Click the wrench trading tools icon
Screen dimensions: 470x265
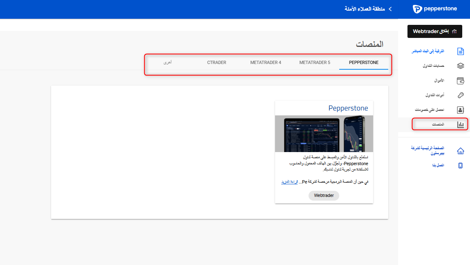click(461, 95)
